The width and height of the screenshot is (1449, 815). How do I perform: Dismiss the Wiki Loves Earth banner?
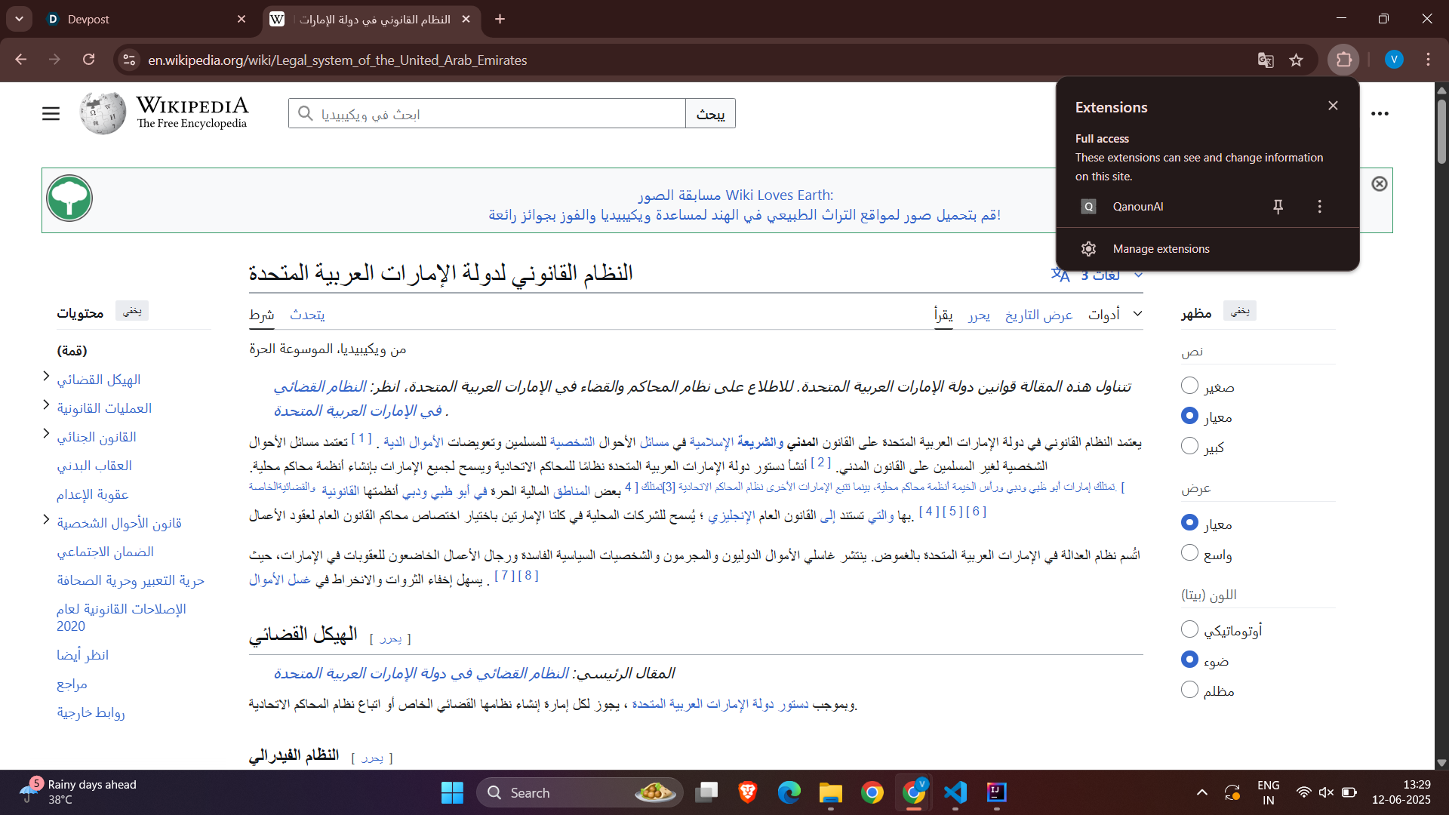point(1379,183)
